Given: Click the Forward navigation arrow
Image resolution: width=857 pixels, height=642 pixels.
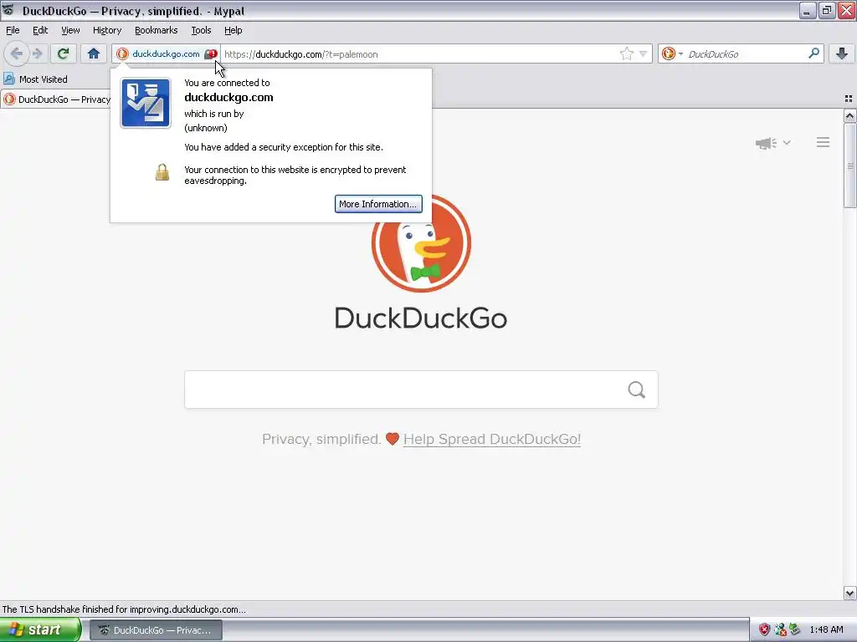Looking at the screenshot, I should pyautogui.click(x=37, y=53).
